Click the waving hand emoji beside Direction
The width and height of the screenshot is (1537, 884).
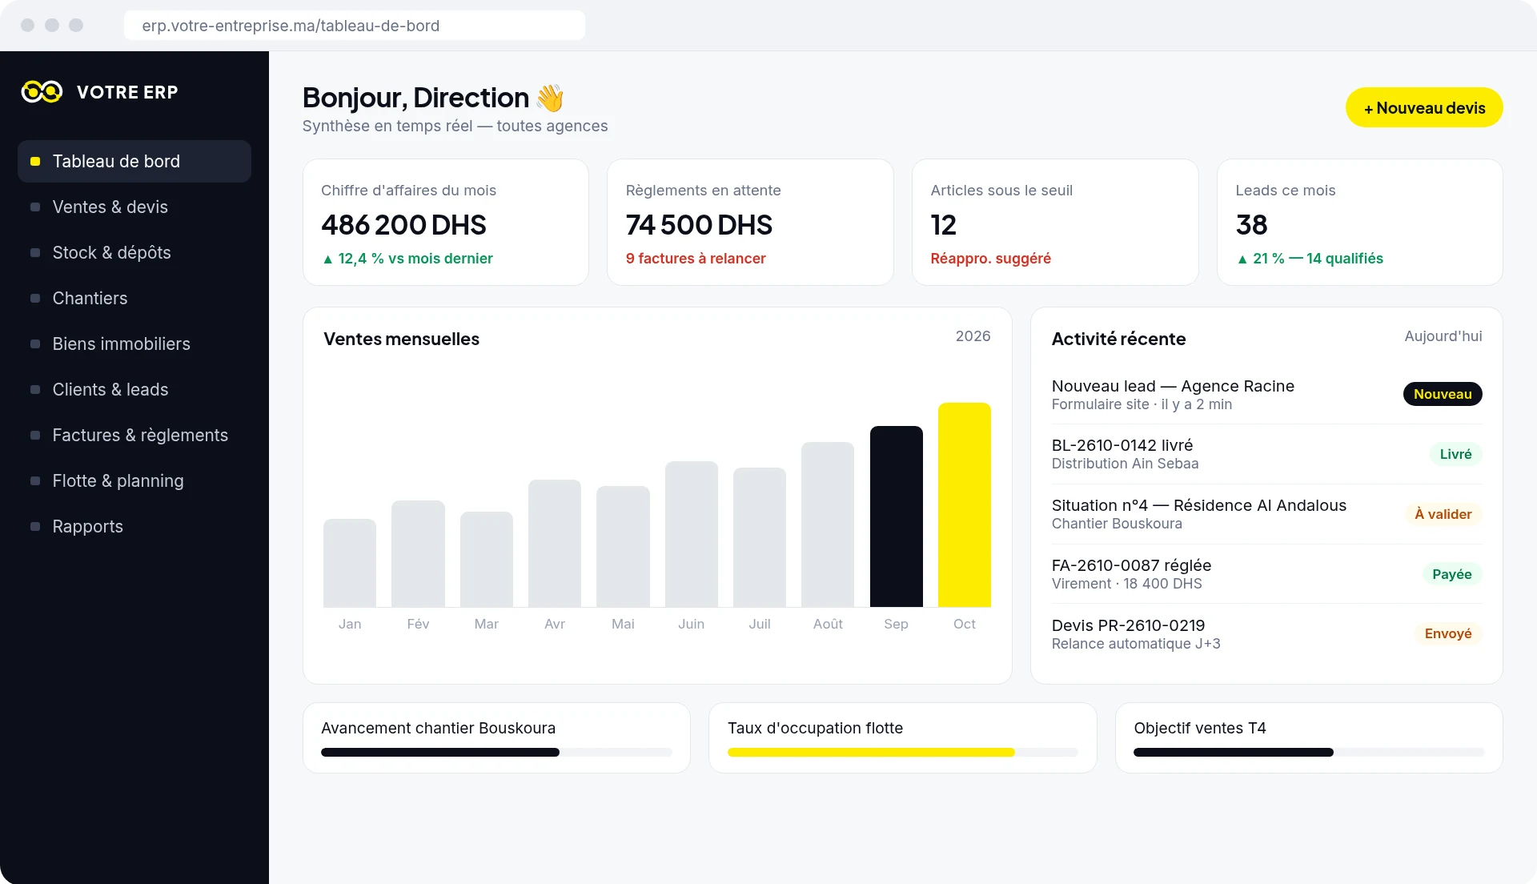[550, 98]
